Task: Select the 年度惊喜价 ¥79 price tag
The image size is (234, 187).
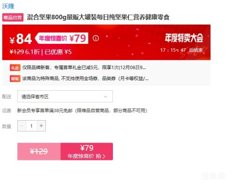Action: 62,38
